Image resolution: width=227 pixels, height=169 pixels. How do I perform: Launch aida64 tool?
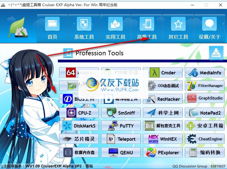(x=79, y=73)
